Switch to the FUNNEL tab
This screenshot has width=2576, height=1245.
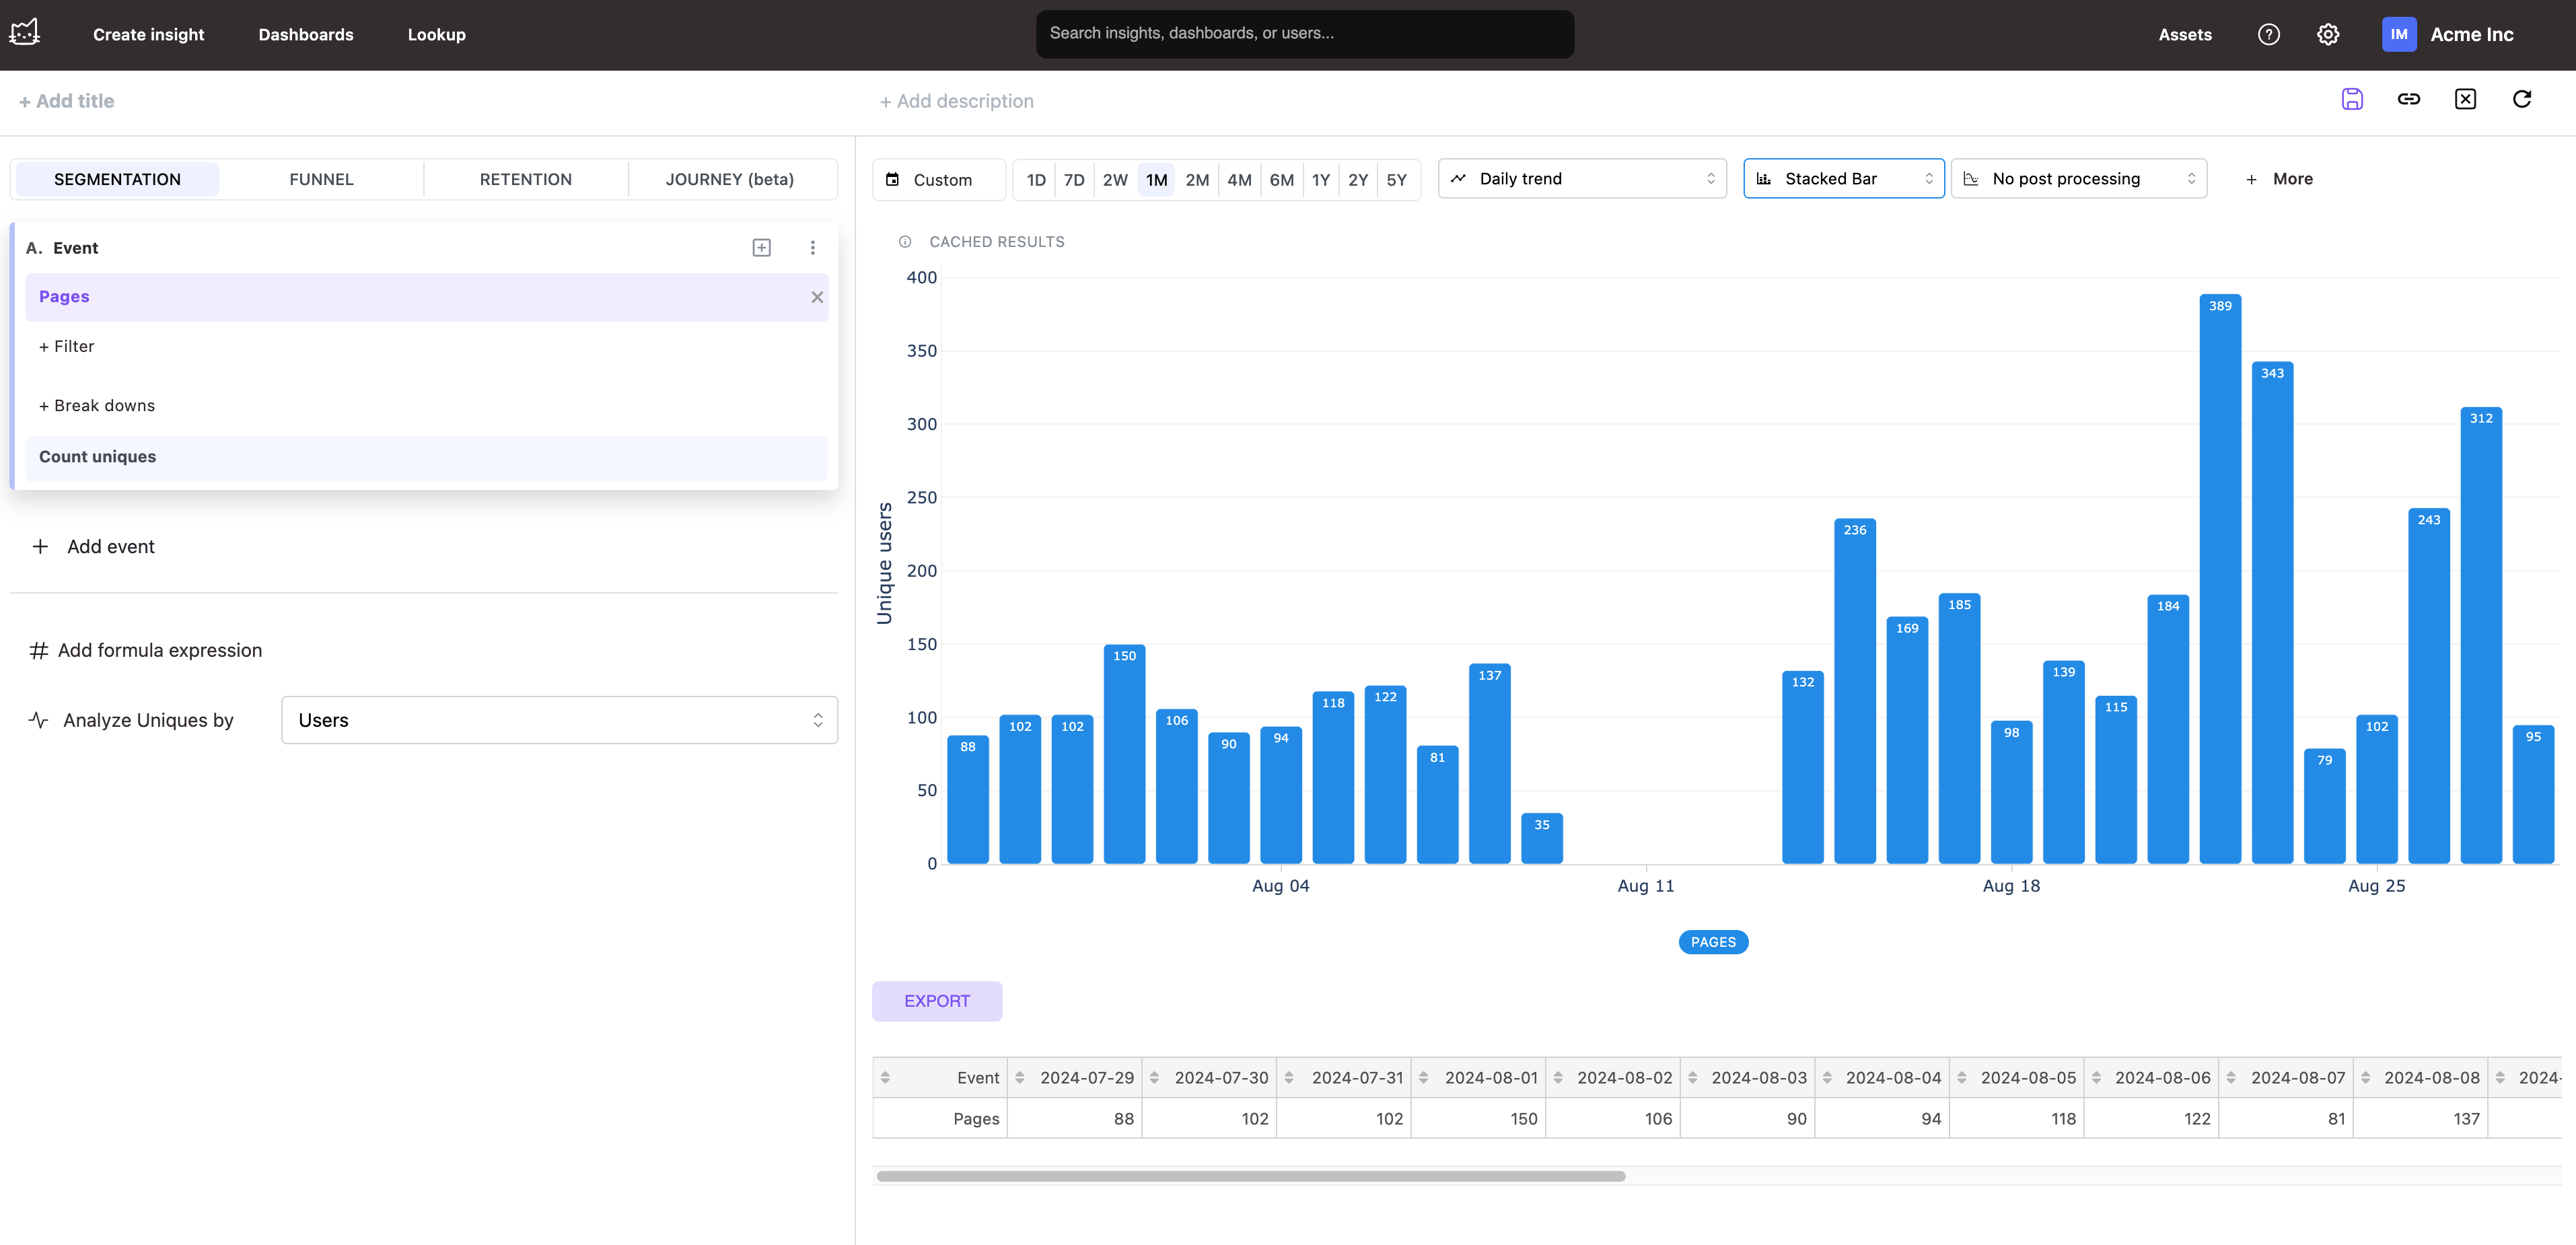[x=321, y=180]
